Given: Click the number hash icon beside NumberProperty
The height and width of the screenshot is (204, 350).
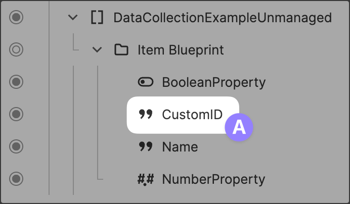Looking at the screenshot, I should (x=146, y=179).
